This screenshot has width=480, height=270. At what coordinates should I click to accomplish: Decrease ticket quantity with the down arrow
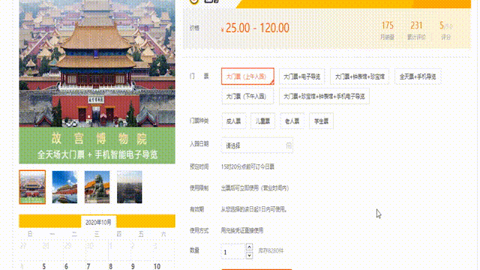250,255
